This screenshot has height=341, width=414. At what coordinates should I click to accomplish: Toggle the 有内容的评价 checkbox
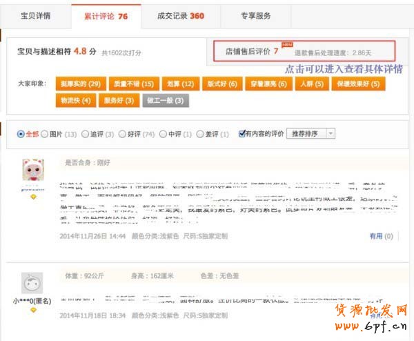[243, 134]
